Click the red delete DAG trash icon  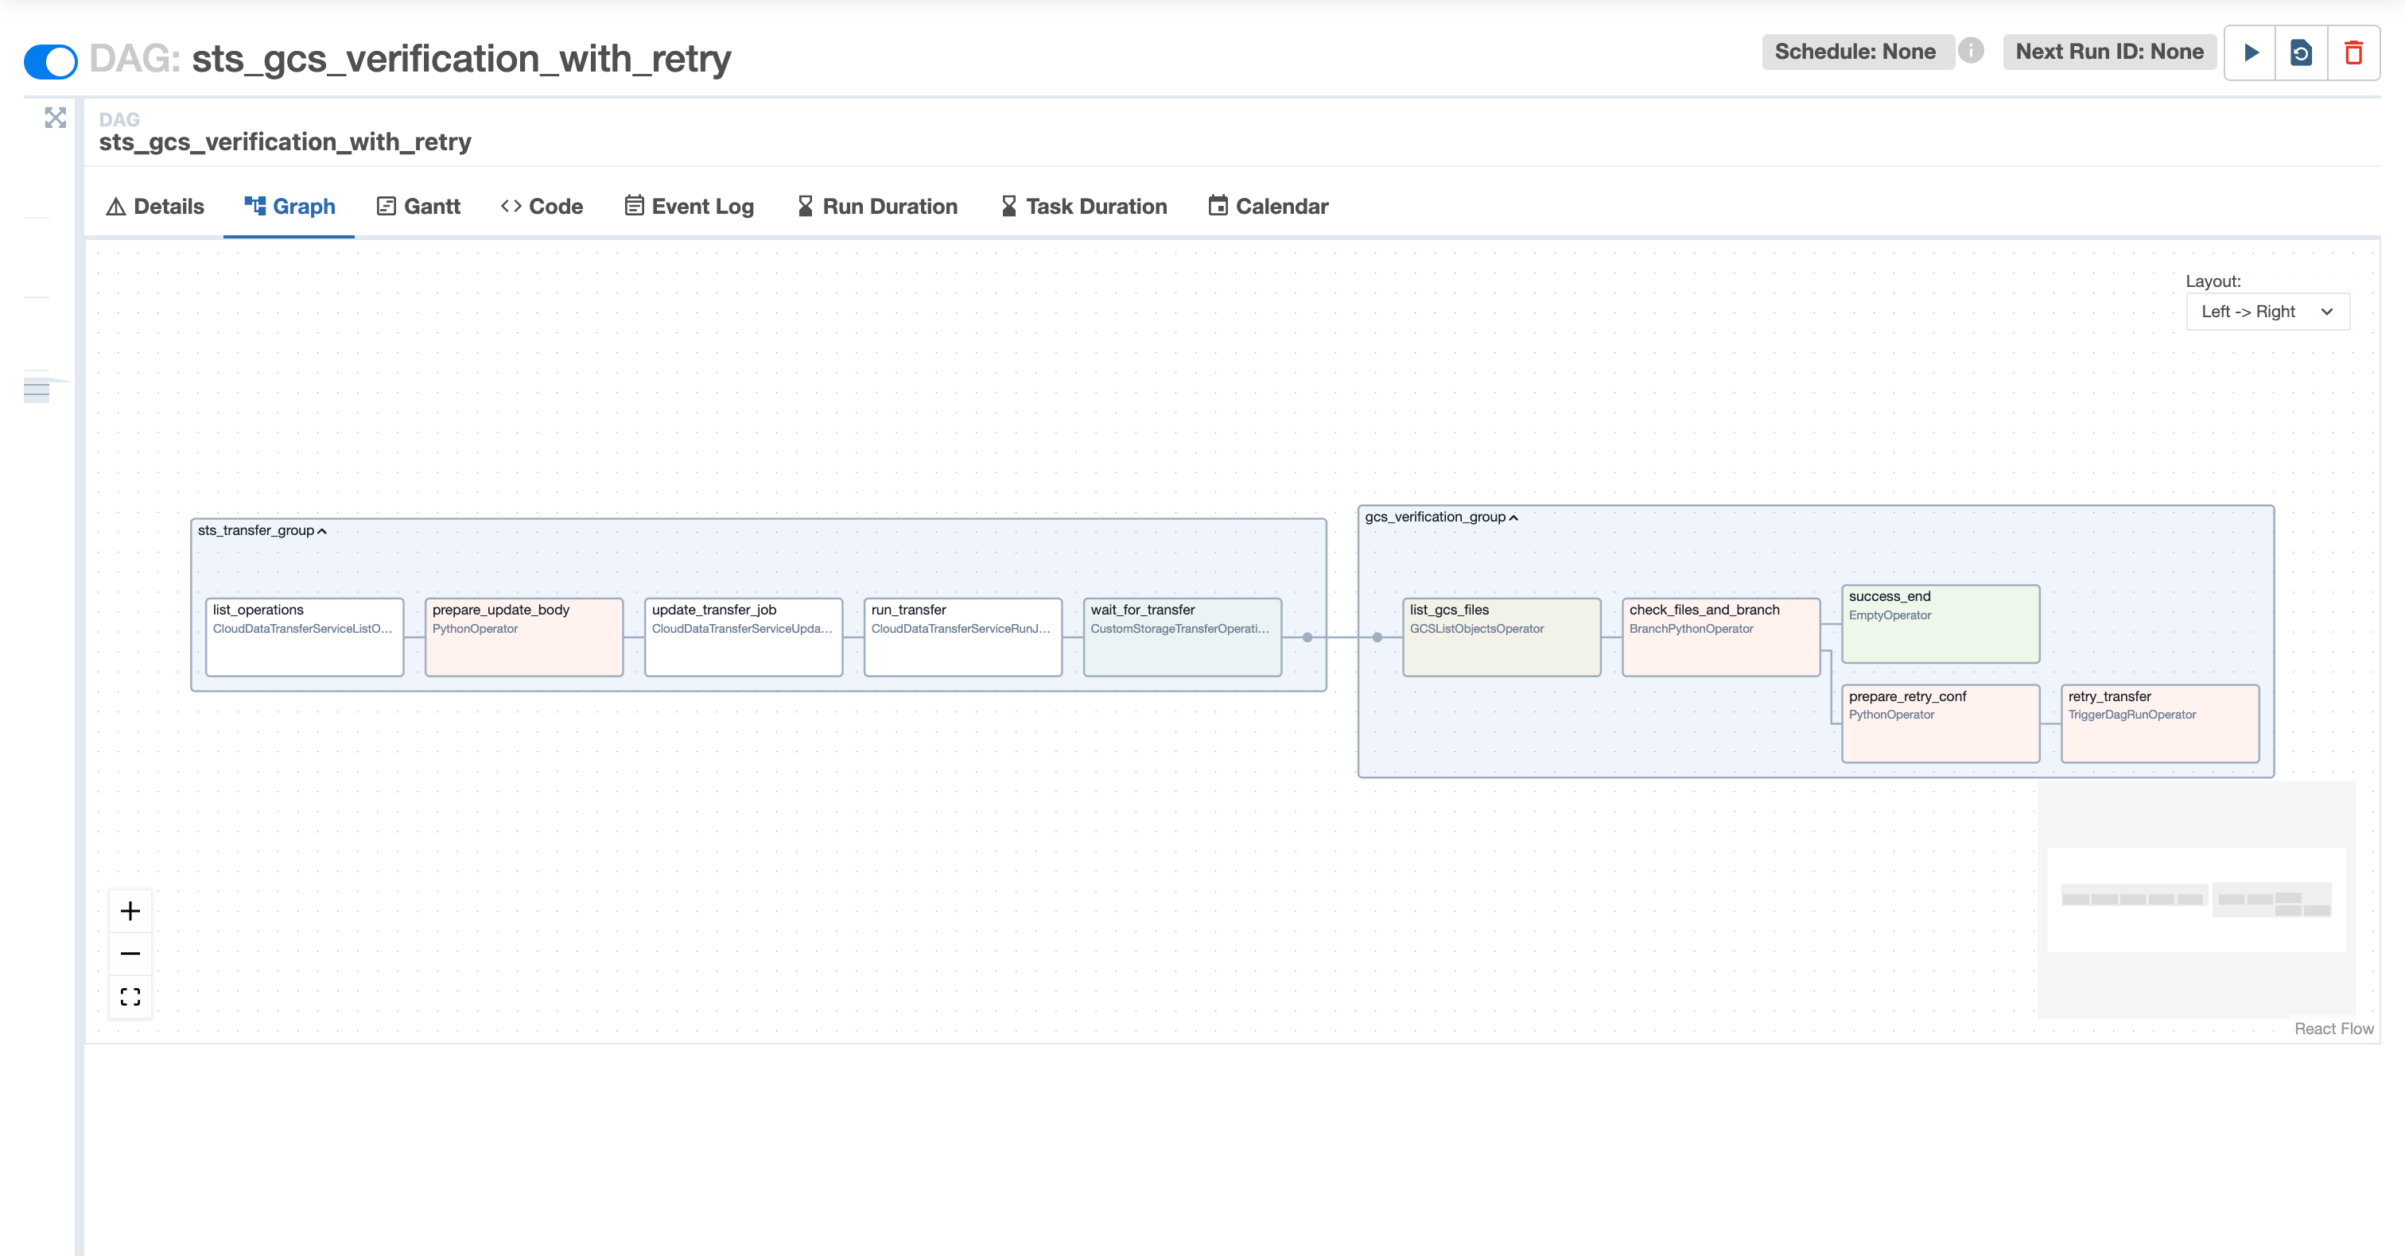[x=2353, y=52]
